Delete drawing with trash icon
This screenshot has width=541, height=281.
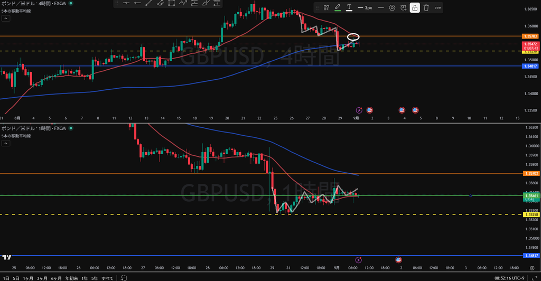click(x=426, y=7)
